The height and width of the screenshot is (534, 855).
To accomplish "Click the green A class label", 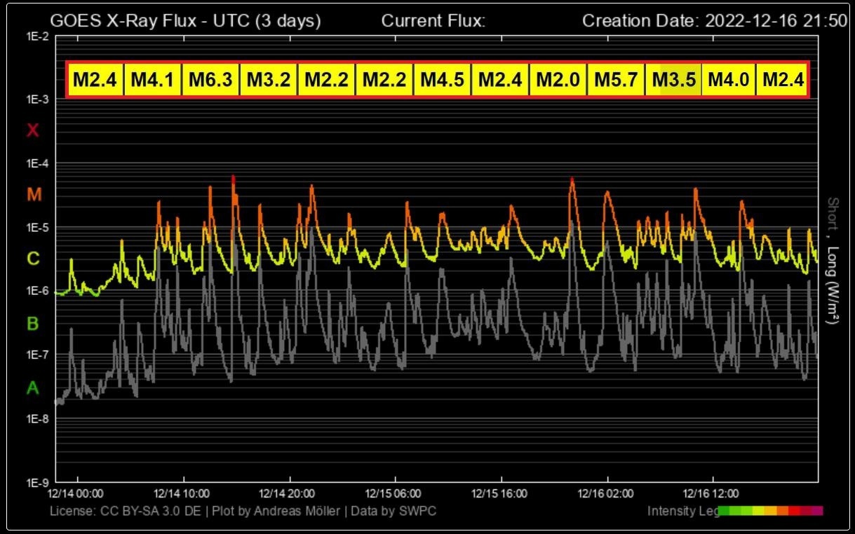I will click(x=32, y=388).
